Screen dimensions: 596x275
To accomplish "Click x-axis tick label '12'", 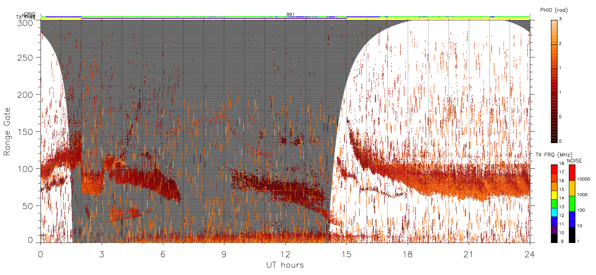I will (x=285, y=254).
